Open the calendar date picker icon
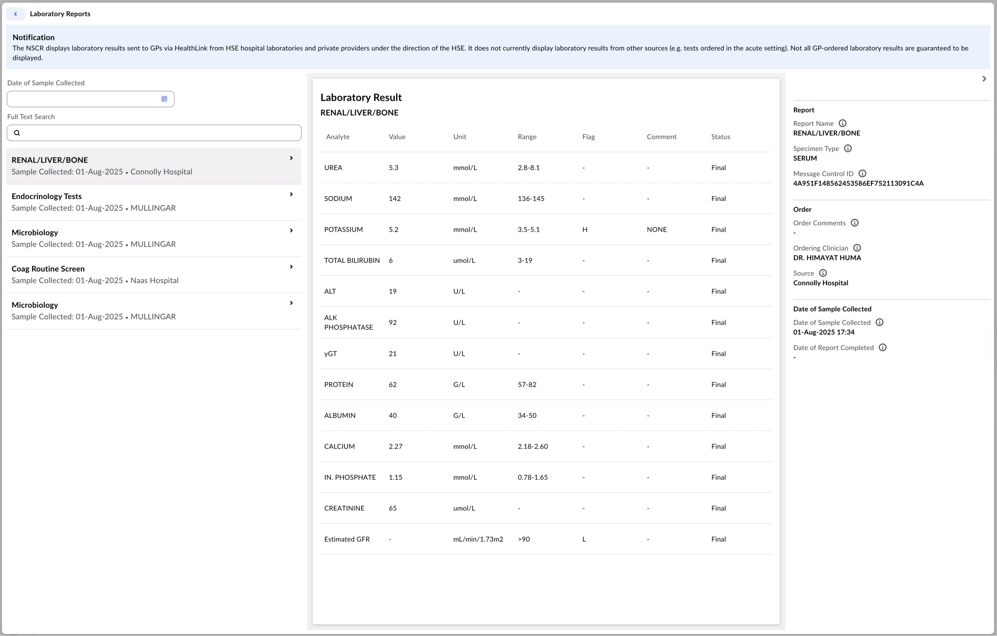 (x=165, y=99)
